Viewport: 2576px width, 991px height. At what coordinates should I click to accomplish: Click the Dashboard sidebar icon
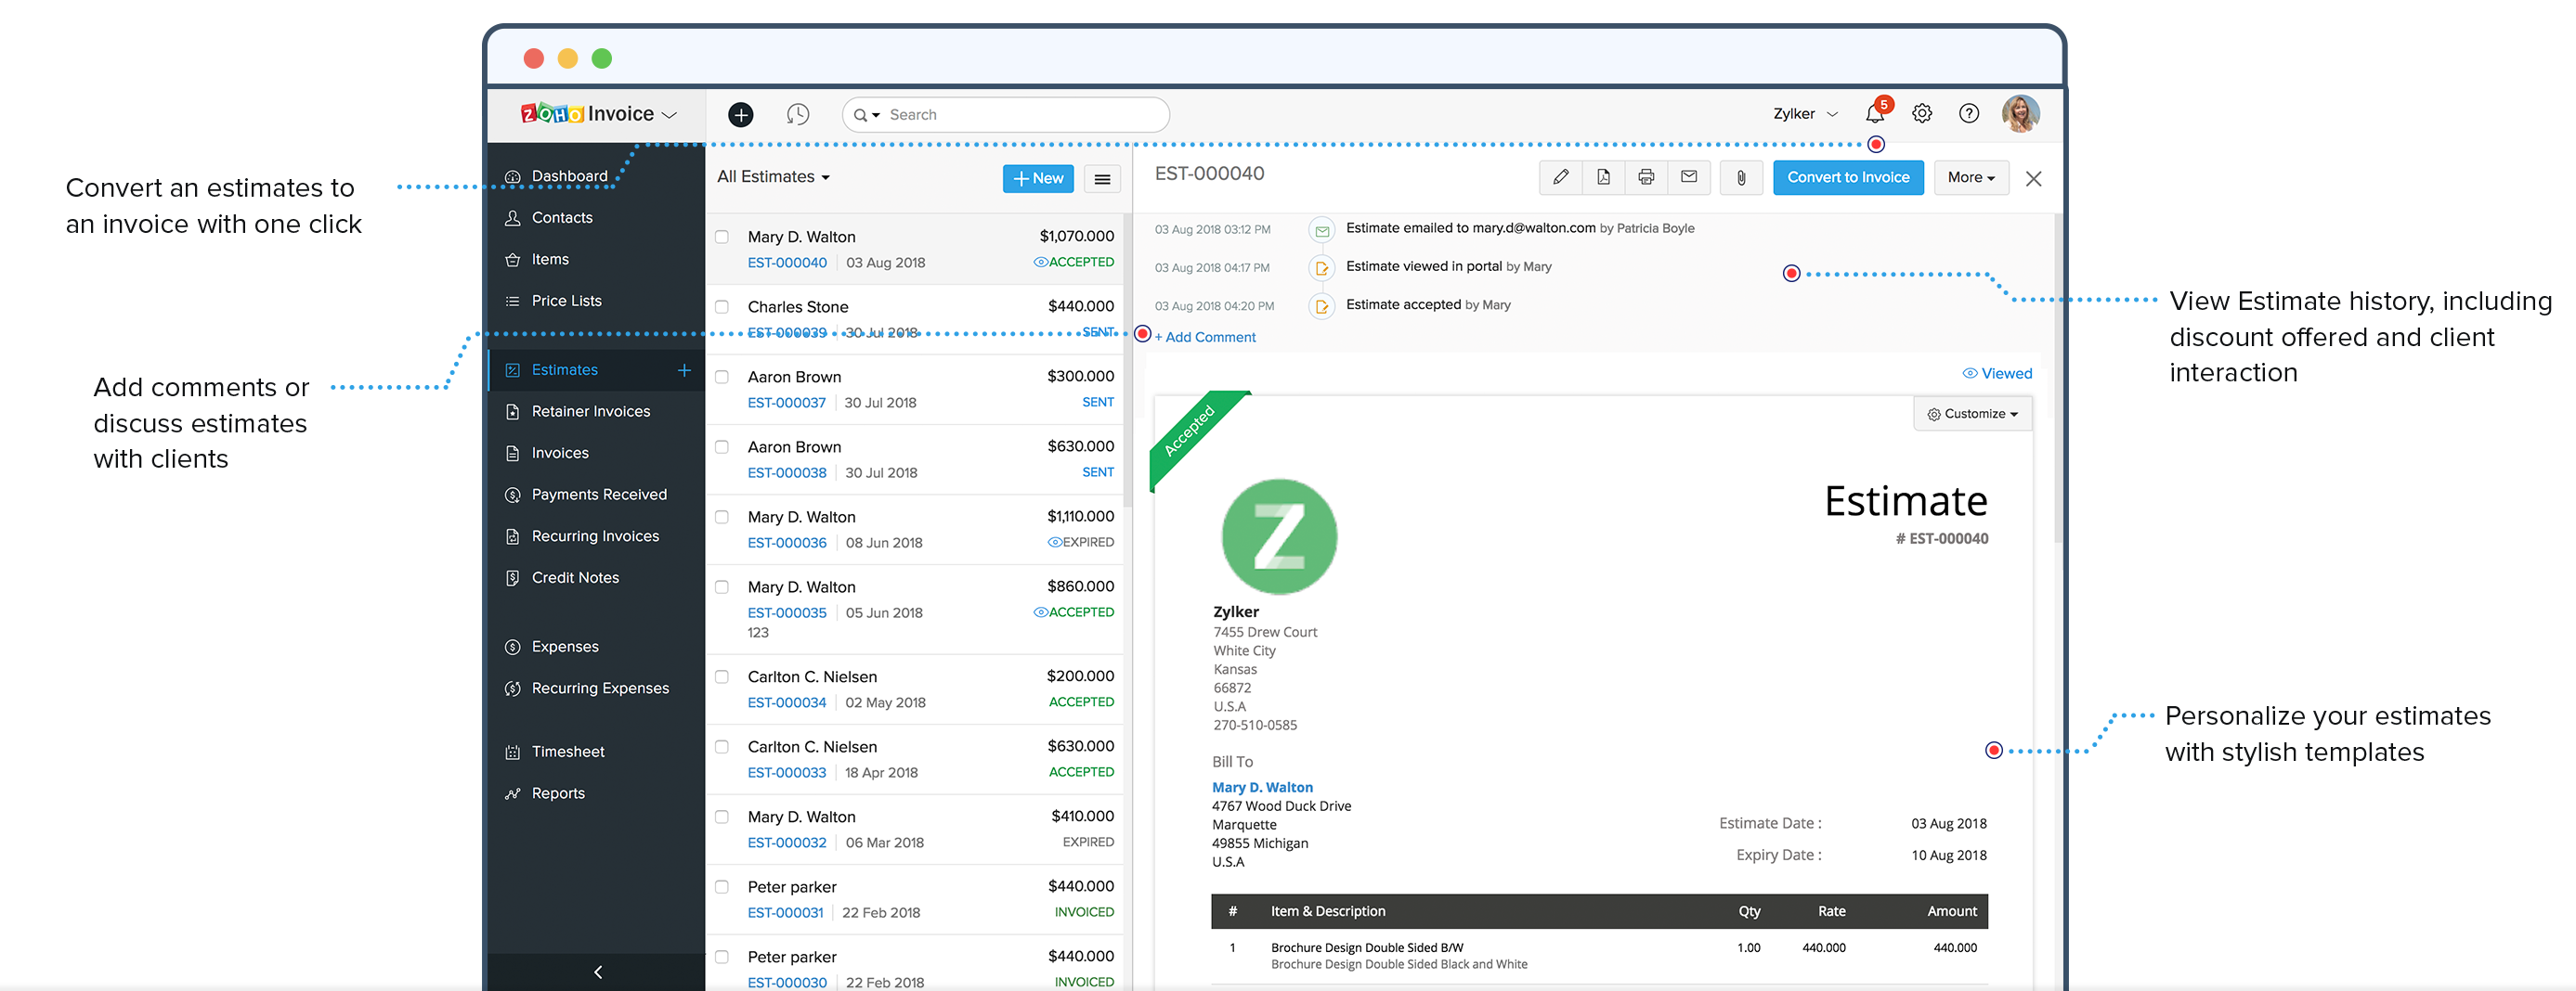(513, 177)
